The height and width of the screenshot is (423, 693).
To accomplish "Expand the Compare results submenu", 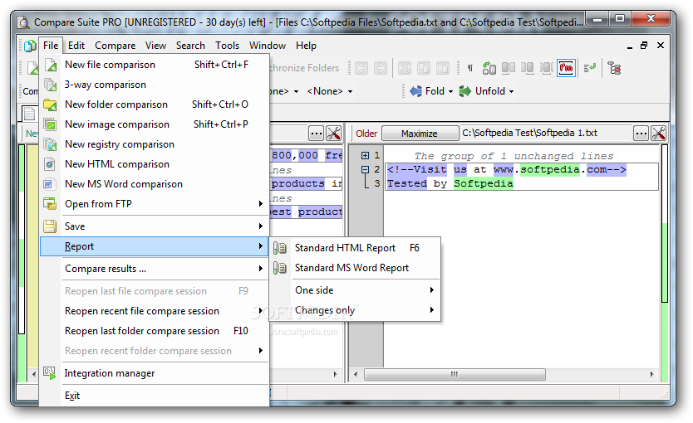I will click(261, 268).
